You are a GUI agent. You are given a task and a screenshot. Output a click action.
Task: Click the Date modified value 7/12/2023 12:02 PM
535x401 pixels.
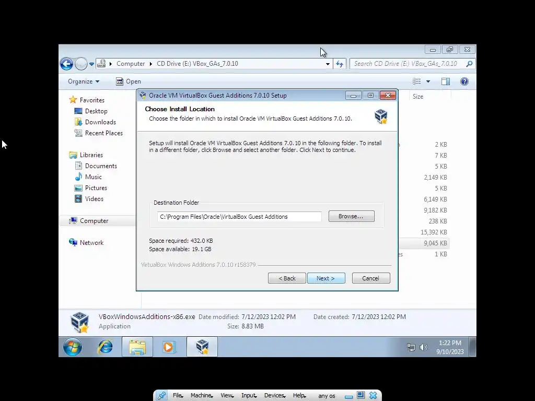click(x=269, y=317)
